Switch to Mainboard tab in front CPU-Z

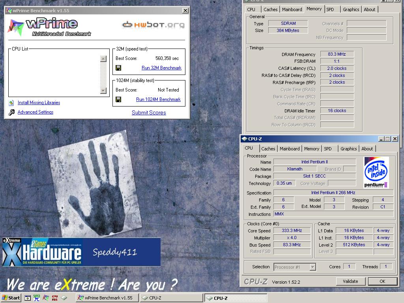(x=290, y=149)
